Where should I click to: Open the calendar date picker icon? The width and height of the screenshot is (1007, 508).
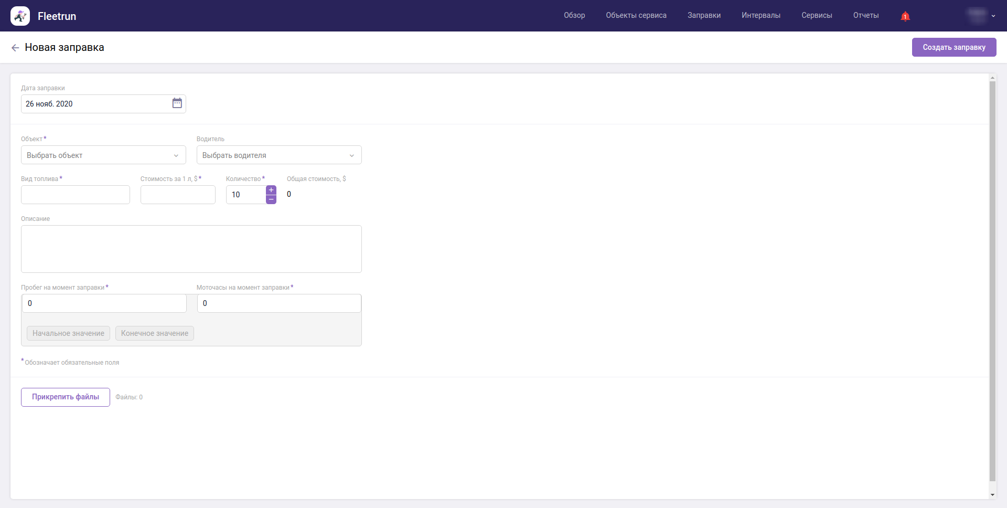coord(177,103)
